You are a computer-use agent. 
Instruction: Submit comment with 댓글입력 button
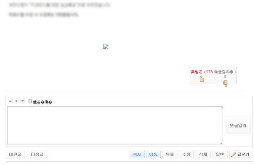click(238, 125)
